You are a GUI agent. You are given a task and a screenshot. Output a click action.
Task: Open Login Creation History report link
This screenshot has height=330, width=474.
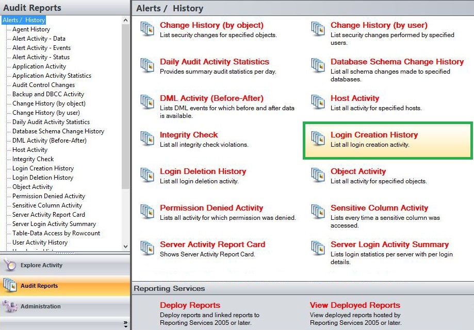point(374,134)
